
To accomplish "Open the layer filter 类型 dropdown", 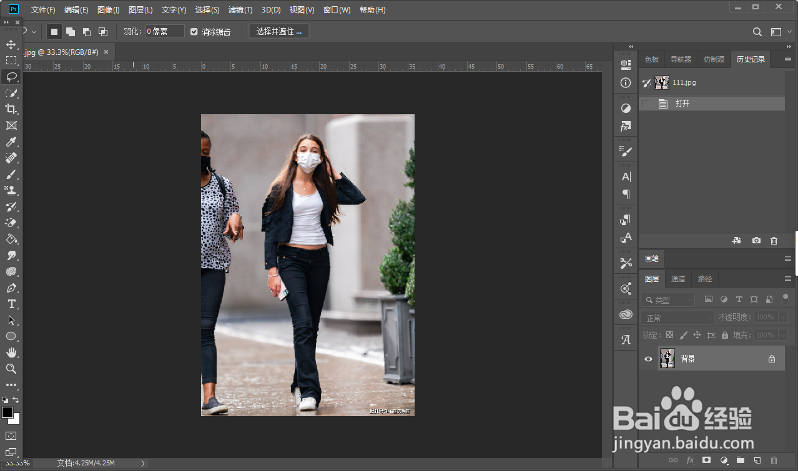I will pos(668,299).
